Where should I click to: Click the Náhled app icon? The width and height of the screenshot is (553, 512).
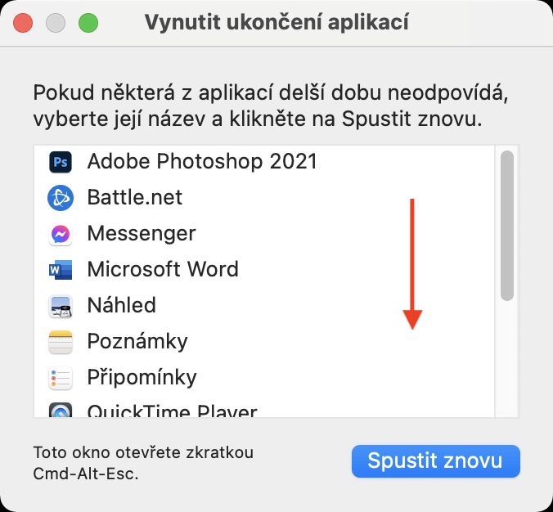pos(61,306)
